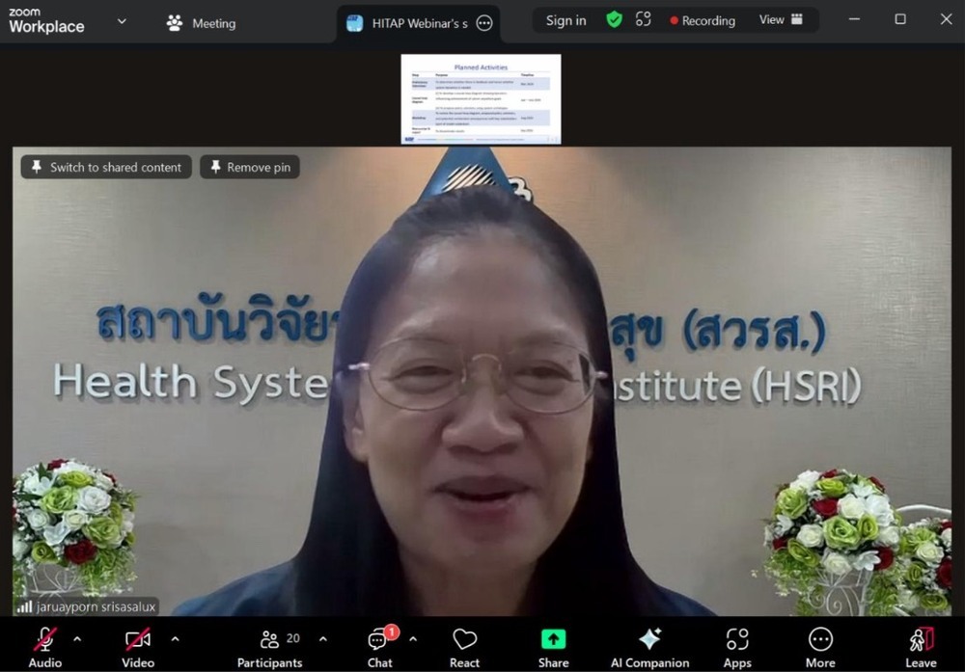965x672 pixels.
Task: Expand the arrow beside Participants count
Action: pos(322,638)
